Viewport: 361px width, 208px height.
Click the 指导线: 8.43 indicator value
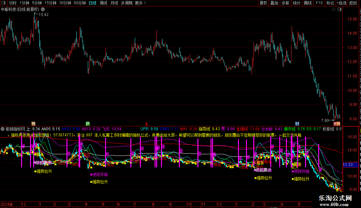coord(209,129)
